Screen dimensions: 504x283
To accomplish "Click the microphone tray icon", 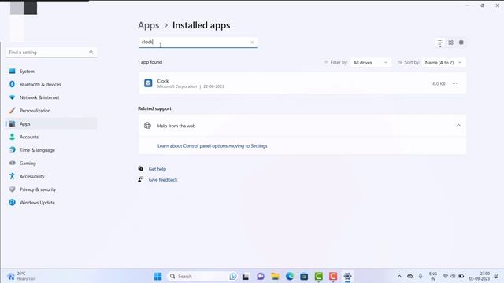I will pyautogui.click(x=421, y=276).
